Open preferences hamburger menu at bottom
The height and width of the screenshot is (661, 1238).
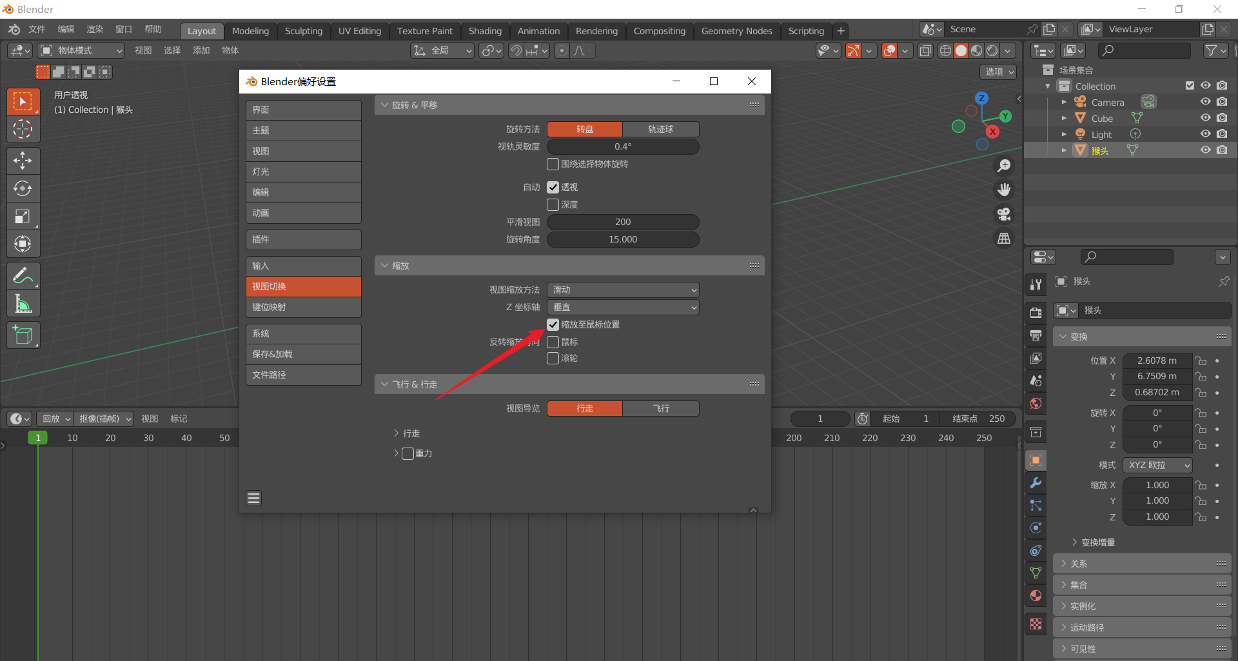click(x=254, y=498)
